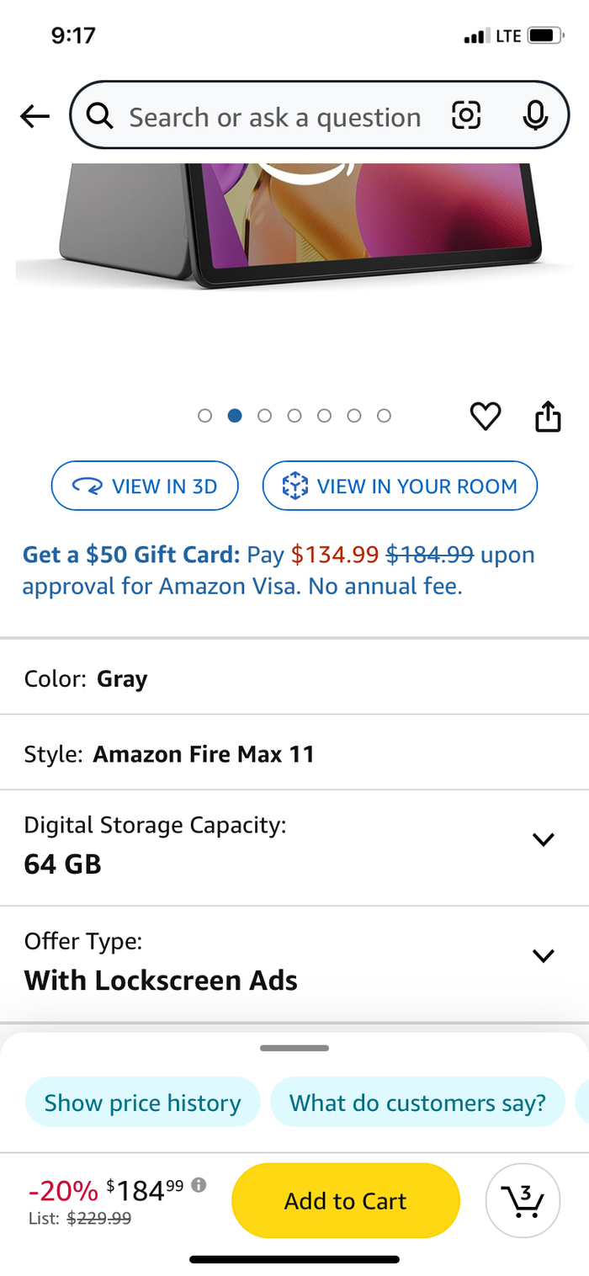Add item to wishlist with heart icon

pyautogui.click(x=486, y=416)
